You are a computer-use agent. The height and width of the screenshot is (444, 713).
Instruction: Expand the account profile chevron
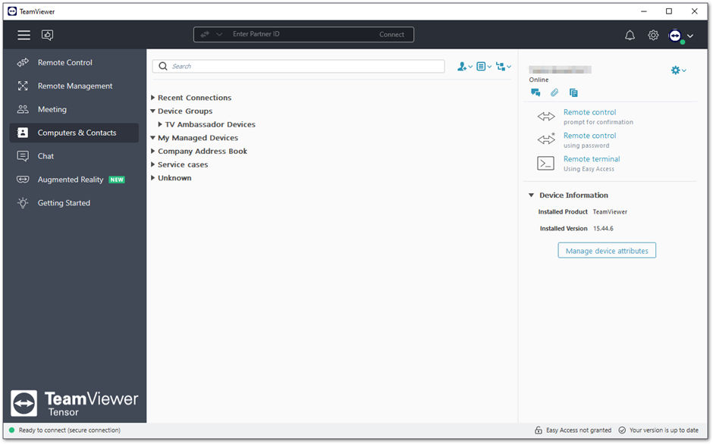point(690,36)
